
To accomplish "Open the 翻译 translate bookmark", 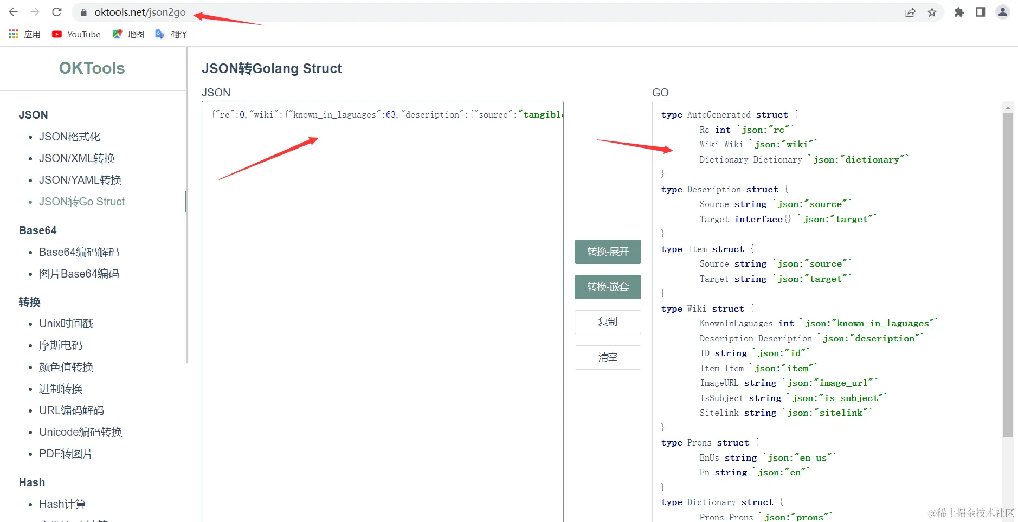I will [171, 34].
